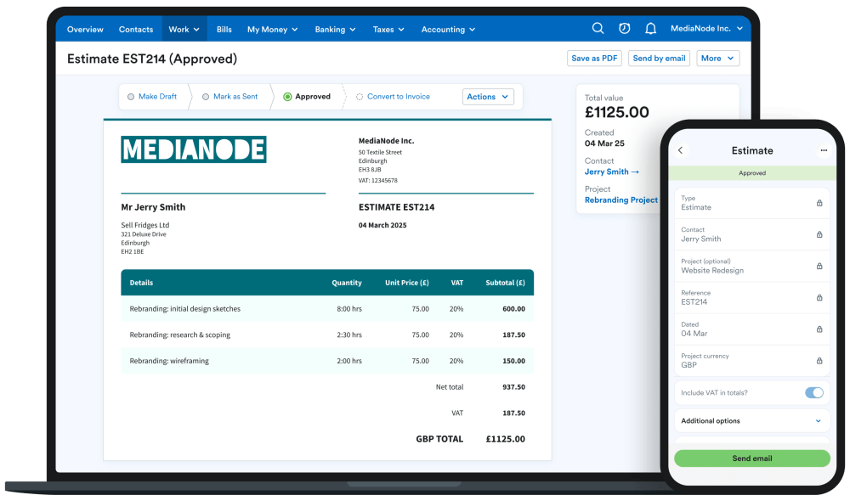This screenshot has height=495, width=850.
Task: Open the Work dropdown menu
Action: click(x=184, y=29)
